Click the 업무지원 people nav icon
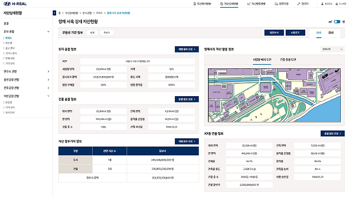 click(276, 4)
